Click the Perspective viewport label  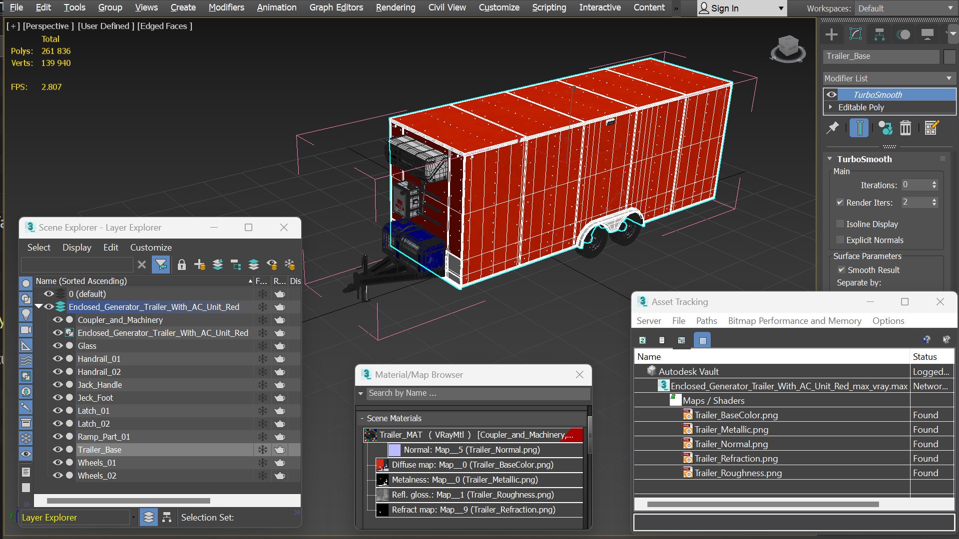[x=48, y=26]
